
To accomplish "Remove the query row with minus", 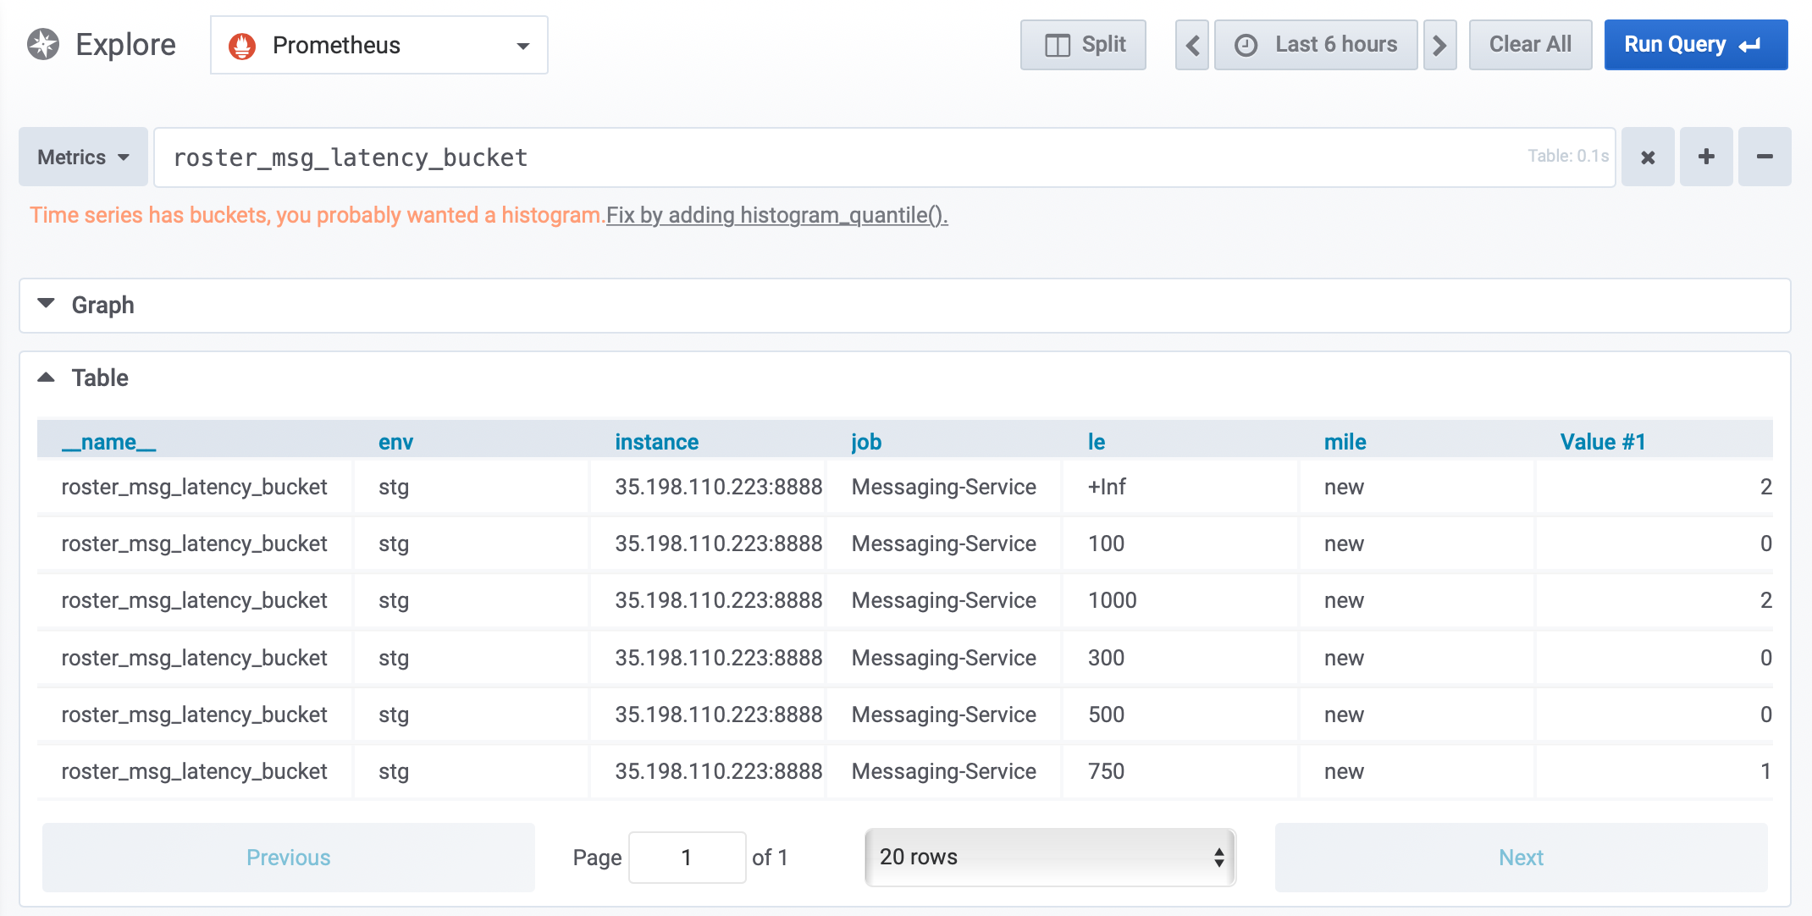I will click(1765, 157).
